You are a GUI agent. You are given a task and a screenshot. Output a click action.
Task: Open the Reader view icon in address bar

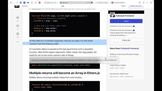pyautogui.click(x=89, y=3)
